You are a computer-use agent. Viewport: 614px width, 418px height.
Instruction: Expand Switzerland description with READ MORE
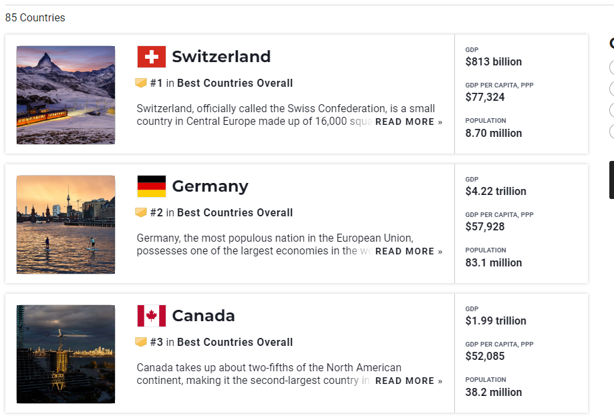pos(408,122)
